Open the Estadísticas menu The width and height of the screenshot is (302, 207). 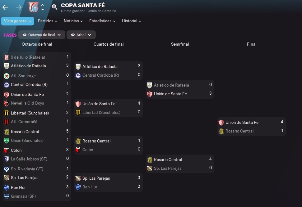point(102,21)
